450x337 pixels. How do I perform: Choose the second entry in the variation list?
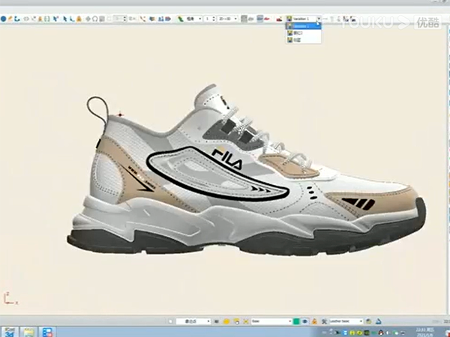[300, 33]
